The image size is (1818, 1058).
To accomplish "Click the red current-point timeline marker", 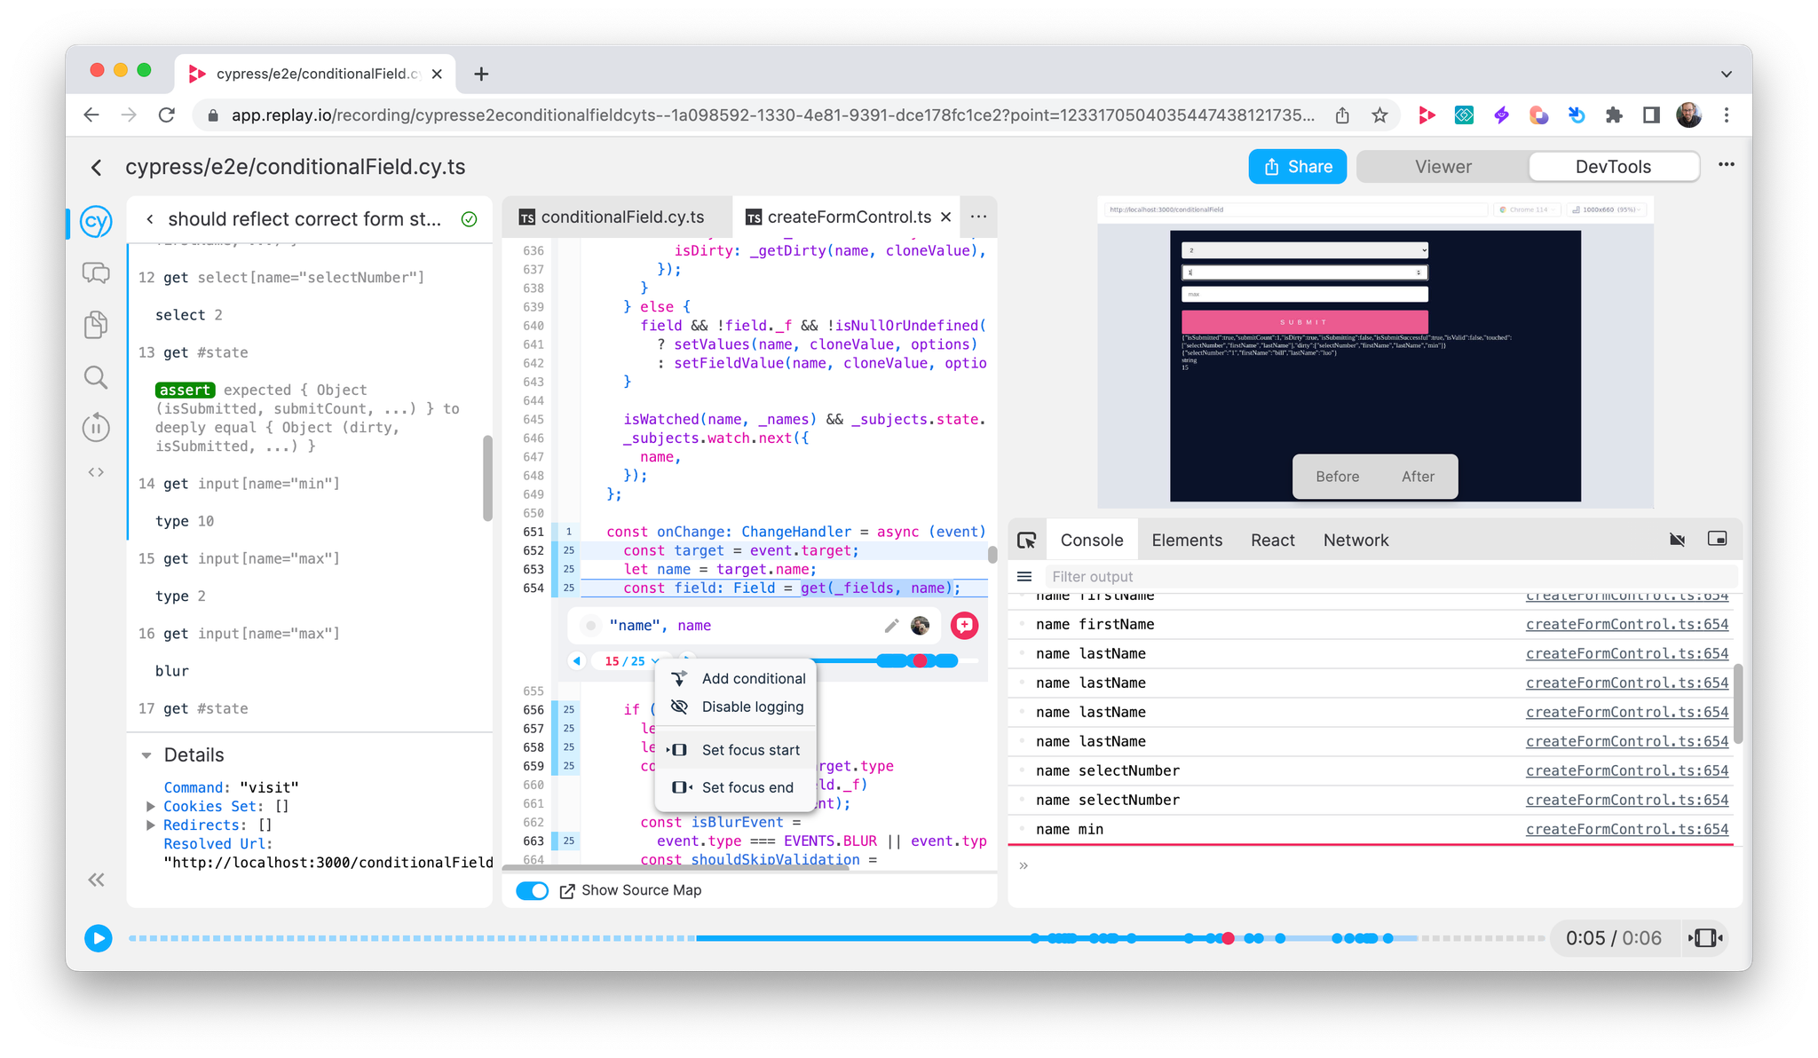I will click(x=1228, y=938).
